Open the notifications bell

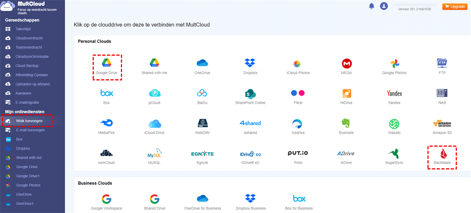(371, 6)
